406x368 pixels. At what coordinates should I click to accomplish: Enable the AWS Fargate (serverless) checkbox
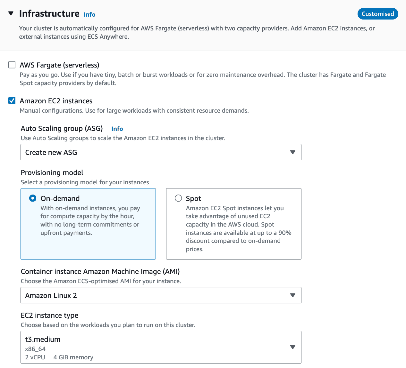tap(12, 65)
